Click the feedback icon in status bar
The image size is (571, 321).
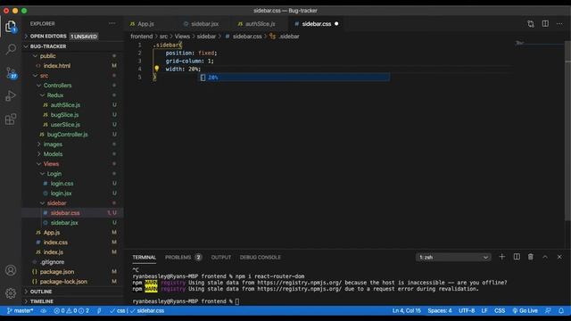point(548,311)
